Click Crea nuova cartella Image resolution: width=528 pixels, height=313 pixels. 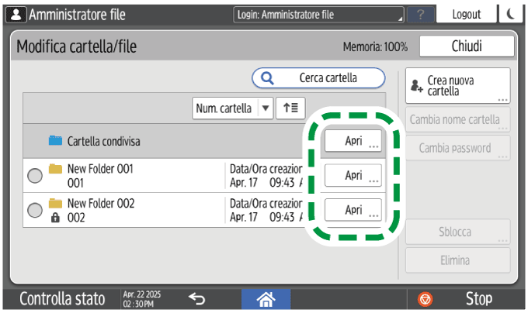457,86
